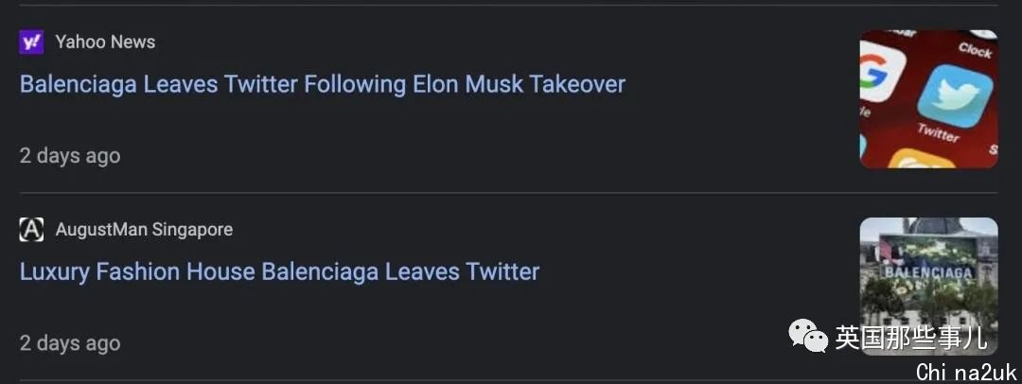Click the dome rooftop in Balenciaga thumbnail

[933, 225]
